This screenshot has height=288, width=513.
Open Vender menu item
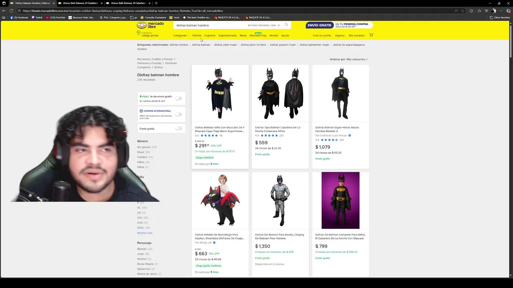tap(274, 36)
